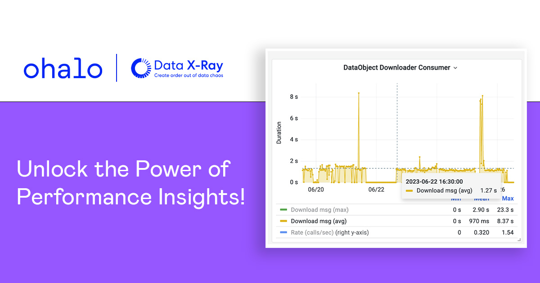This screenshot has height=283, width=540.
Task: Sort the legend table by the Max column
Action: point(508,198)
